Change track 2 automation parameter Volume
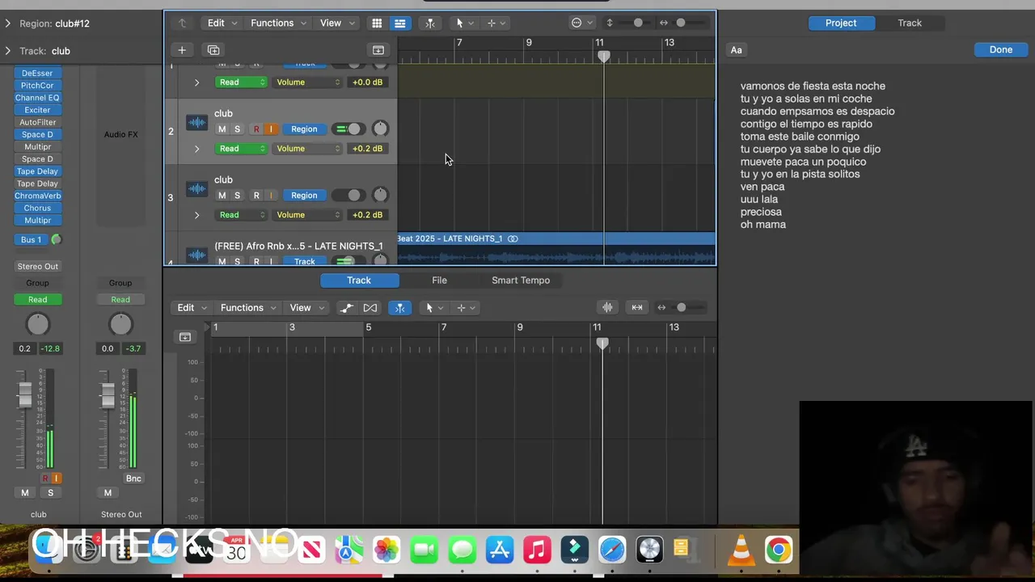 click(x=307, y=149)
